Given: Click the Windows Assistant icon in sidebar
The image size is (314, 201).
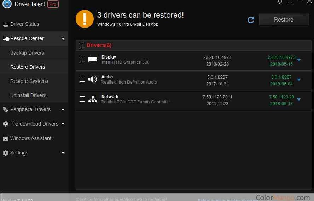Looking at the screenshot, I should point(5,139).
